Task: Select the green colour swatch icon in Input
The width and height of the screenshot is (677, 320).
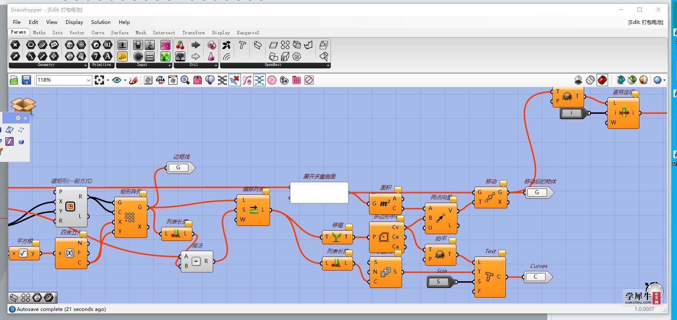Action: point(165,56)
